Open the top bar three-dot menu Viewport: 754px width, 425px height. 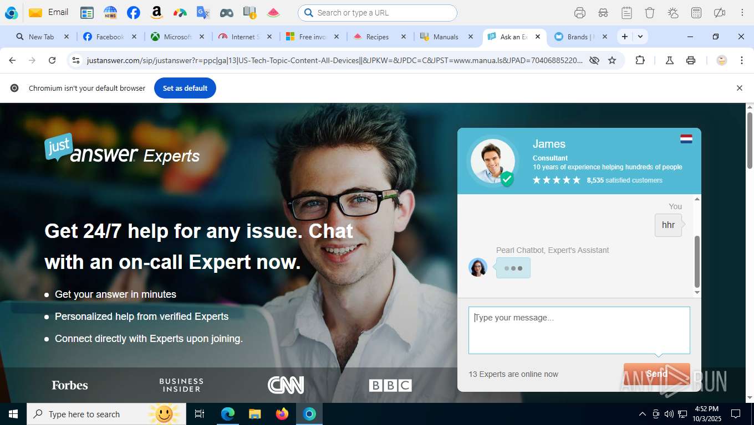pos(742,13)
